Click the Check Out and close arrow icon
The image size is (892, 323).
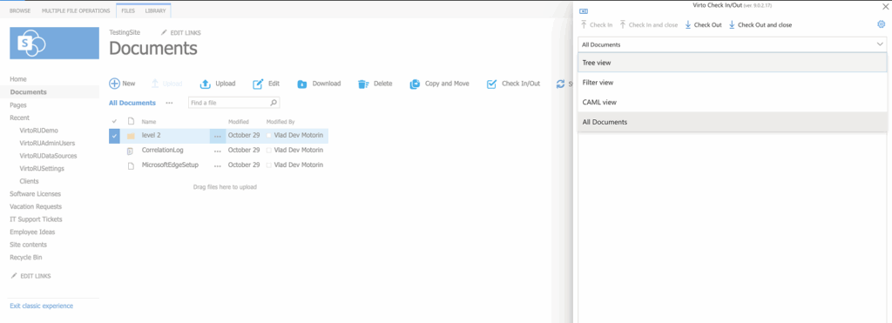pyautogui.click(x=732, y=24)
